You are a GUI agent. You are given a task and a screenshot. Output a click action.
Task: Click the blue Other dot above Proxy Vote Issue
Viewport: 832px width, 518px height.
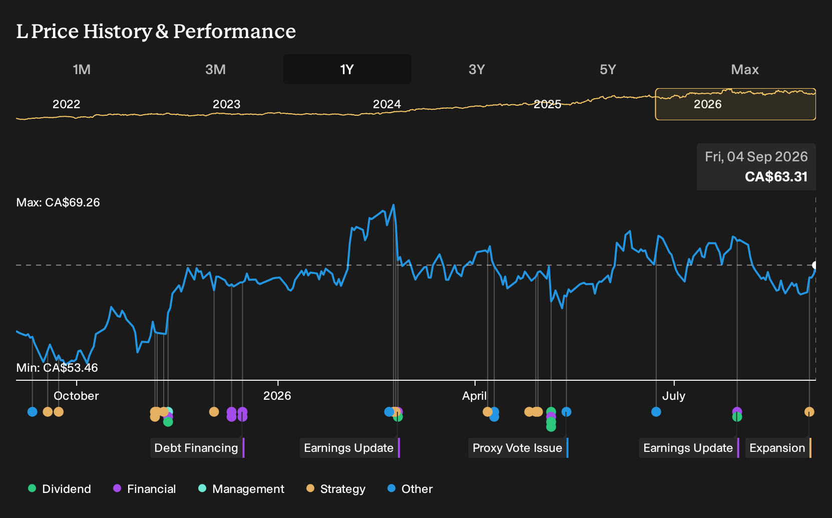pyautogui.click(x=566, y=412)
